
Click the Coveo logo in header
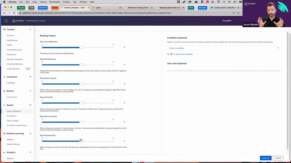tap(18, 21)
